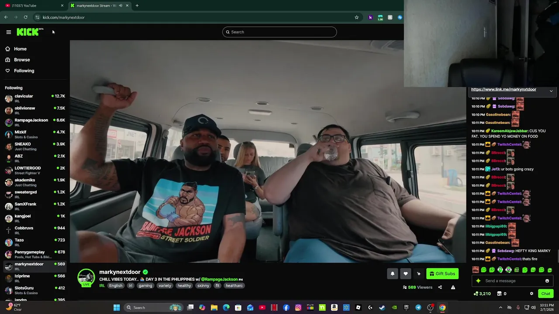Open the chat shop icon showing 0
559x314 pixels.
coord(502,294)
